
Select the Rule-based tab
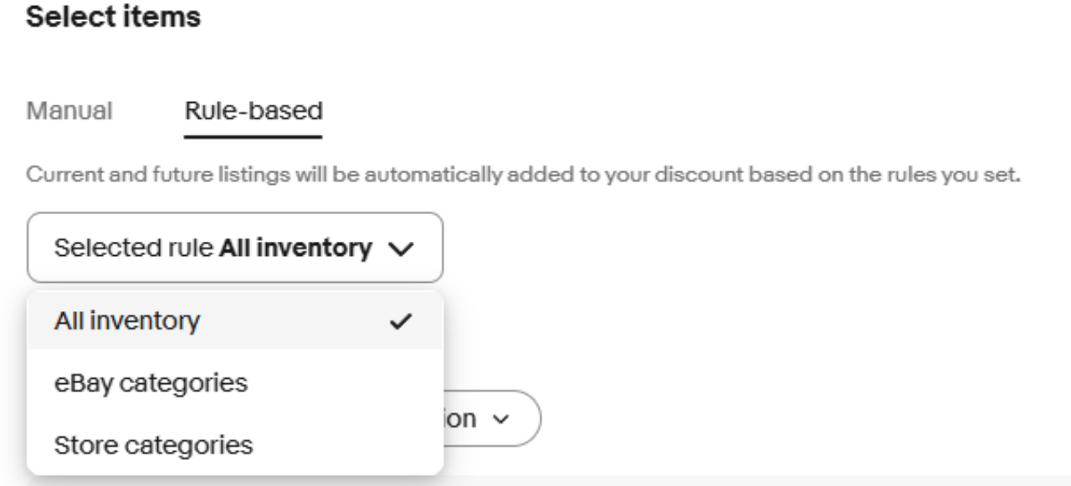[254, 110]
